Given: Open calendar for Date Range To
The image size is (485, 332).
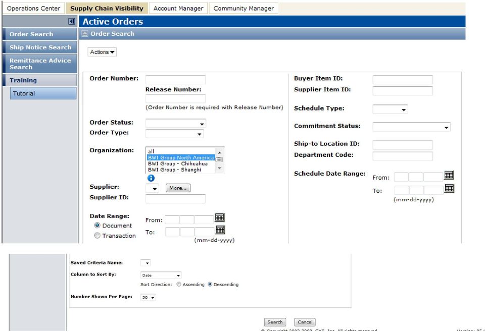Looking at the screenshot, I should point(220,230).
